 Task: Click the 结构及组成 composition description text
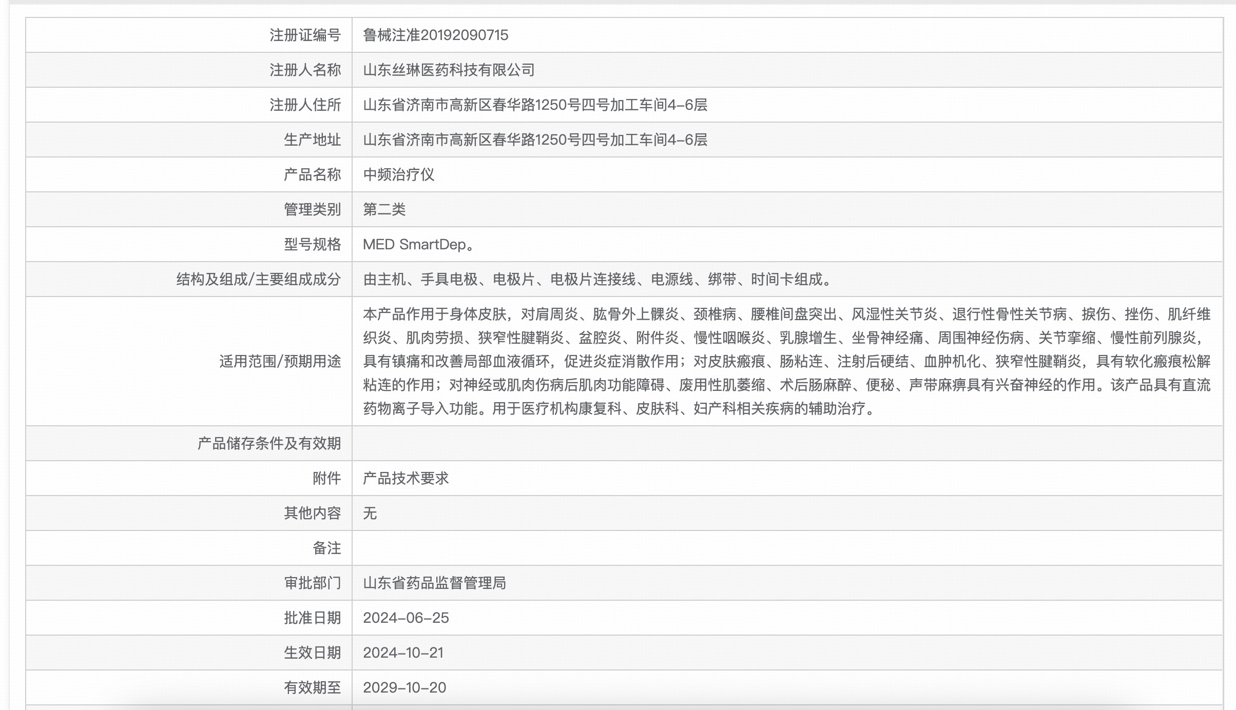[x=598, y=279]
